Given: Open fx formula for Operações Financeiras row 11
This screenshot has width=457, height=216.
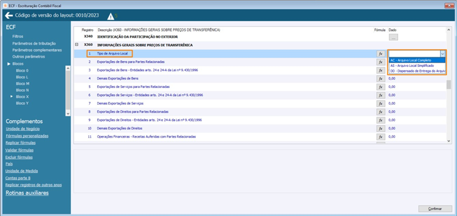Looking at the screenshot, I should (x=380, y=137).
